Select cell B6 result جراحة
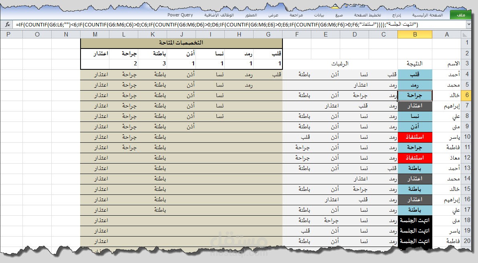Screen dimensions: 478x263 tap(415, 95)
